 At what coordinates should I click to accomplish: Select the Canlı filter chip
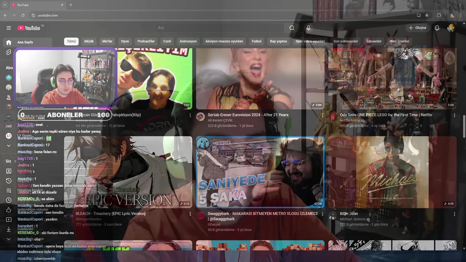click(167, 41)
